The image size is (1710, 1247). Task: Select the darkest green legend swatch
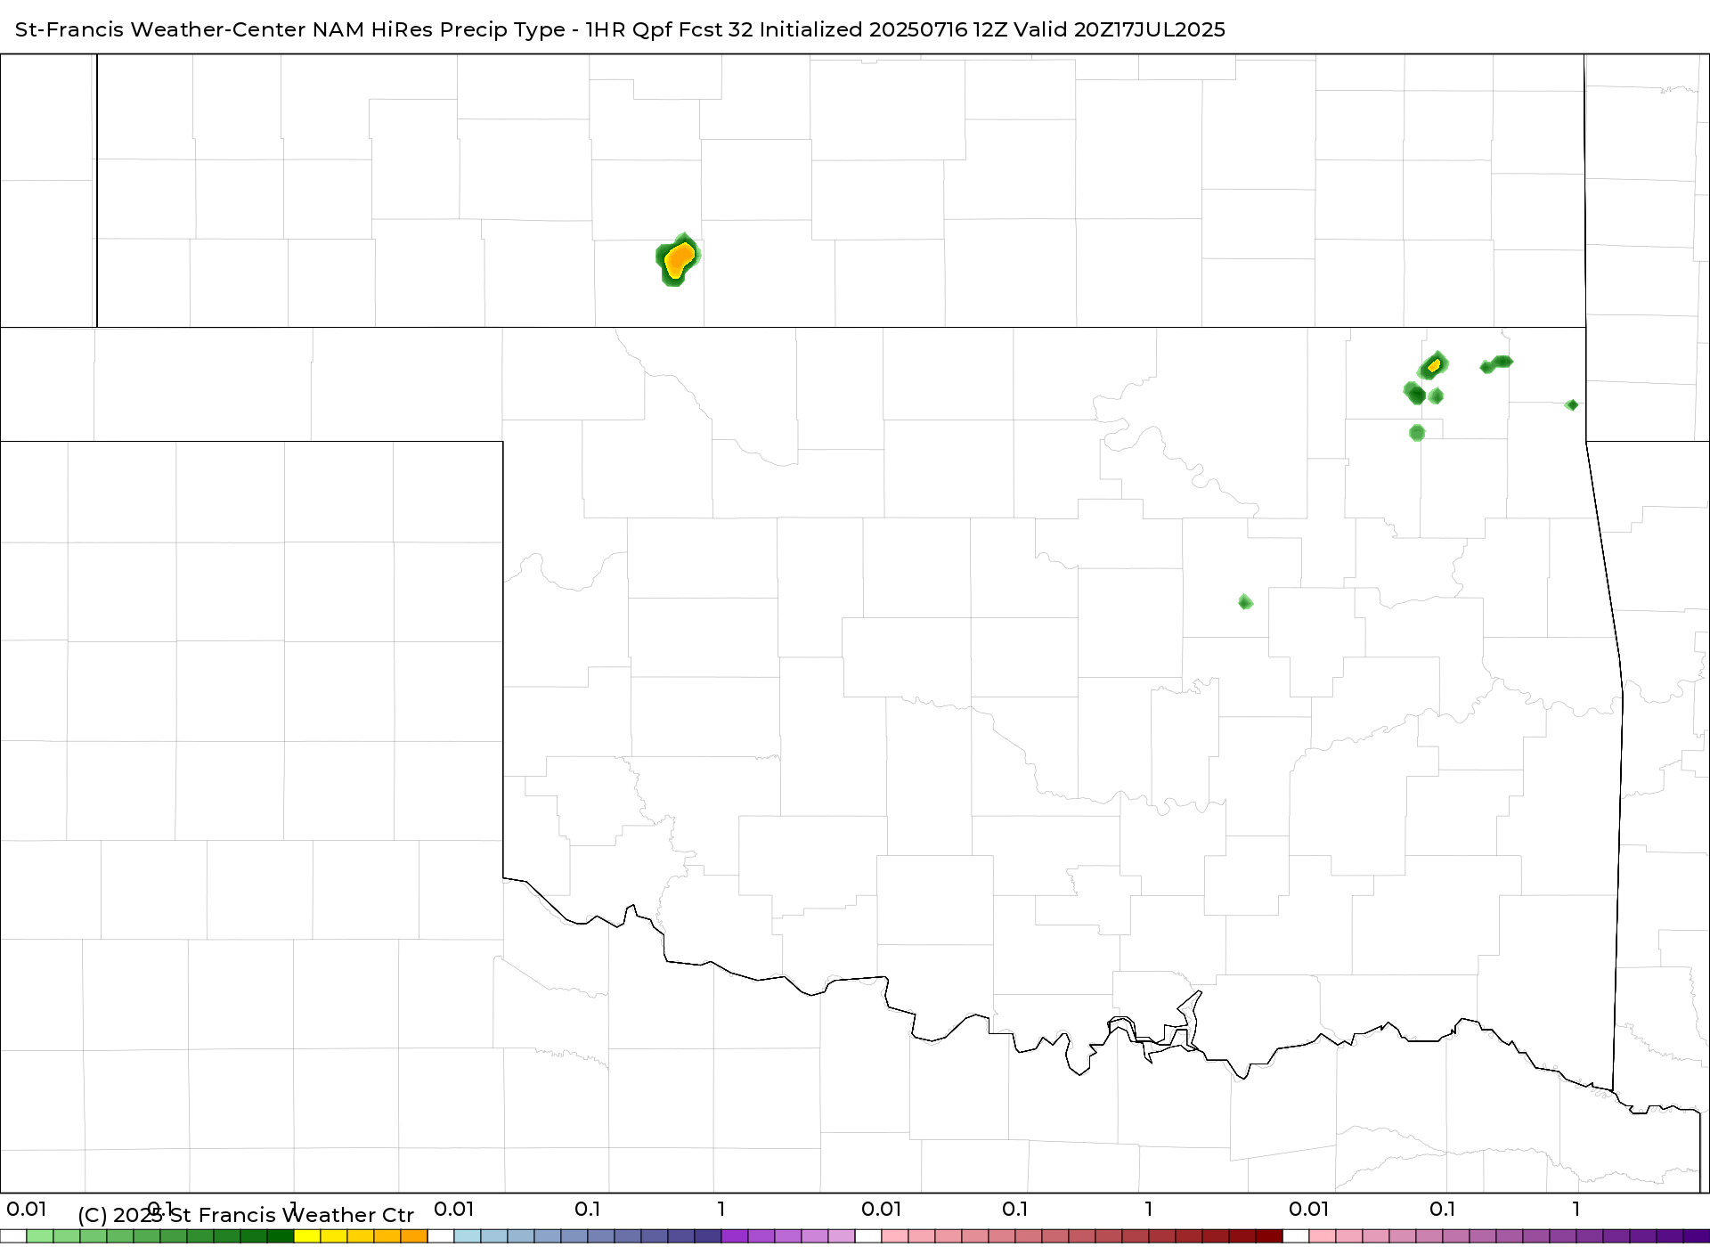[x=281, y=1236]
